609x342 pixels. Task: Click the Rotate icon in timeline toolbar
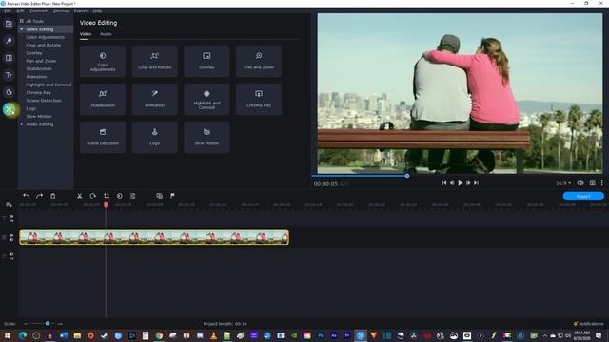point(92,196)
